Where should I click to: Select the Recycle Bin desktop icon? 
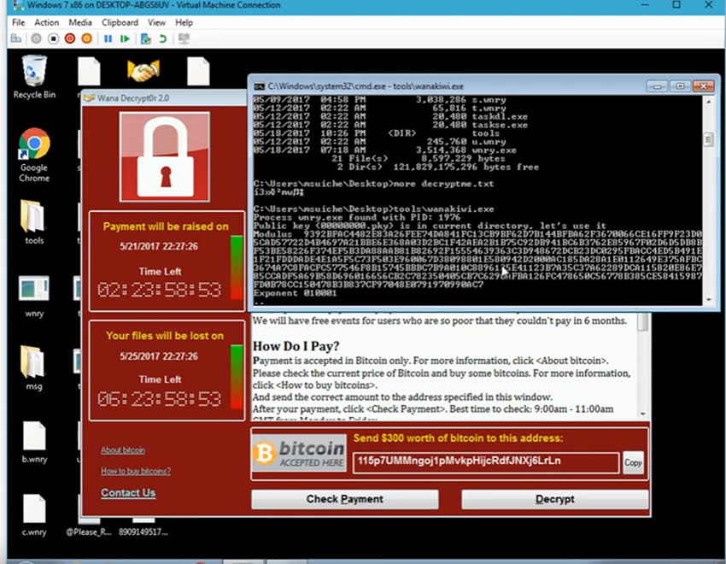point(34,72)
